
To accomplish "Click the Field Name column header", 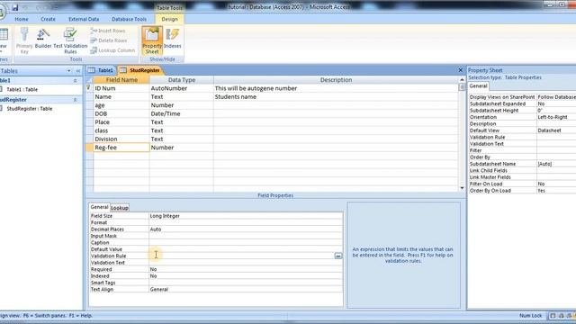I will coord(121,80).
